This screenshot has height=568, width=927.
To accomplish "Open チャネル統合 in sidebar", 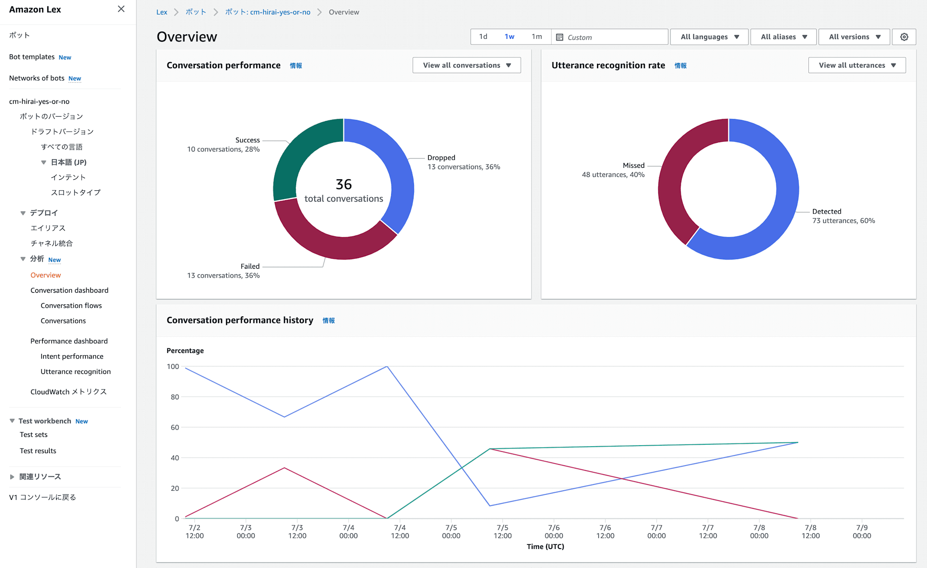I will pyautogui.click(x=51, y=243).
